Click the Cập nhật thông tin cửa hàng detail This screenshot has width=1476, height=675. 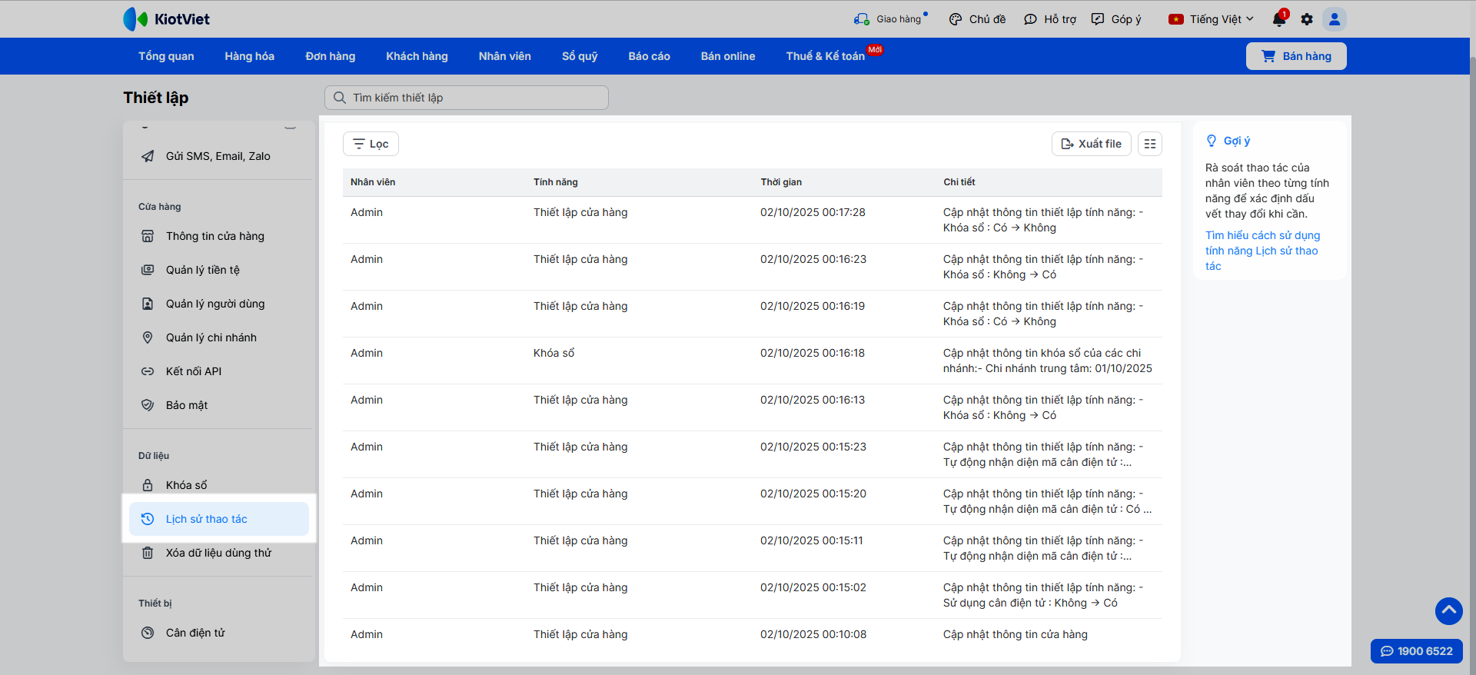coord(1016,634)
